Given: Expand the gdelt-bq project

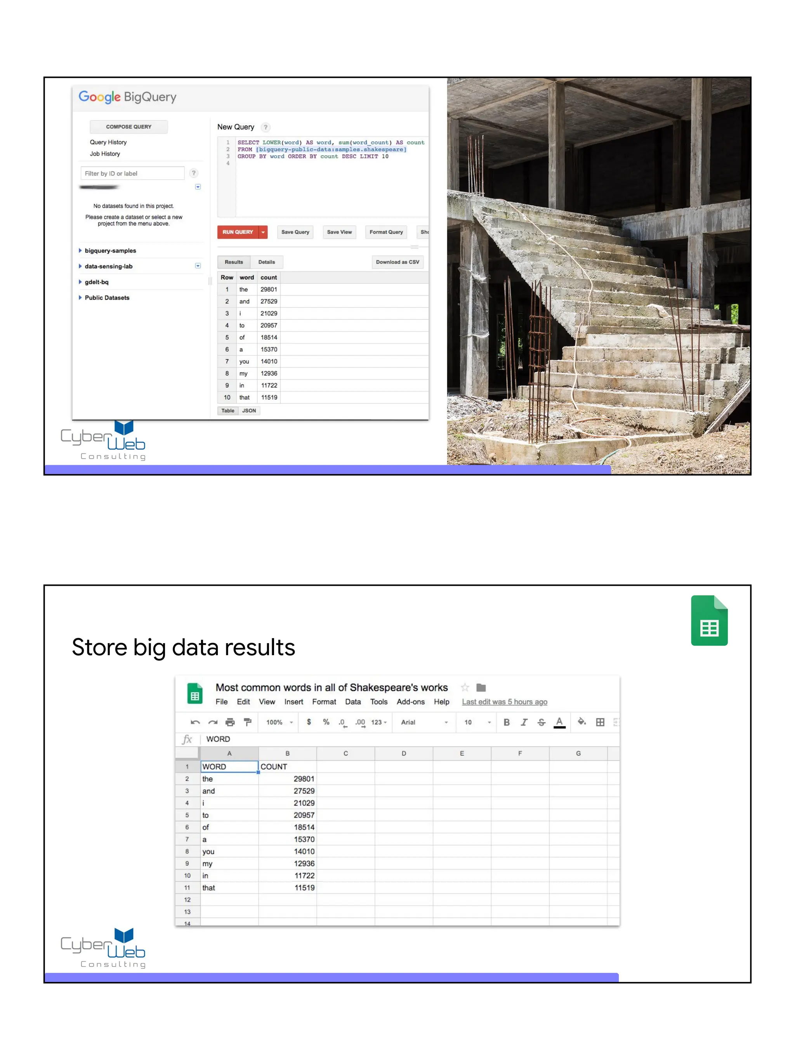Looking at the screenshot, I should (80, 282).
